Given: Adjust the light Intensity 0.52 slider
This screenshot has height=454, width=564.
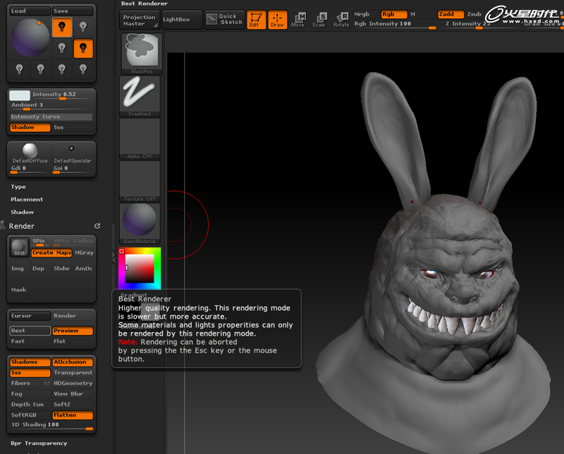Looking at the screenshot, I should pyautogui.click(x=62, y=95).
